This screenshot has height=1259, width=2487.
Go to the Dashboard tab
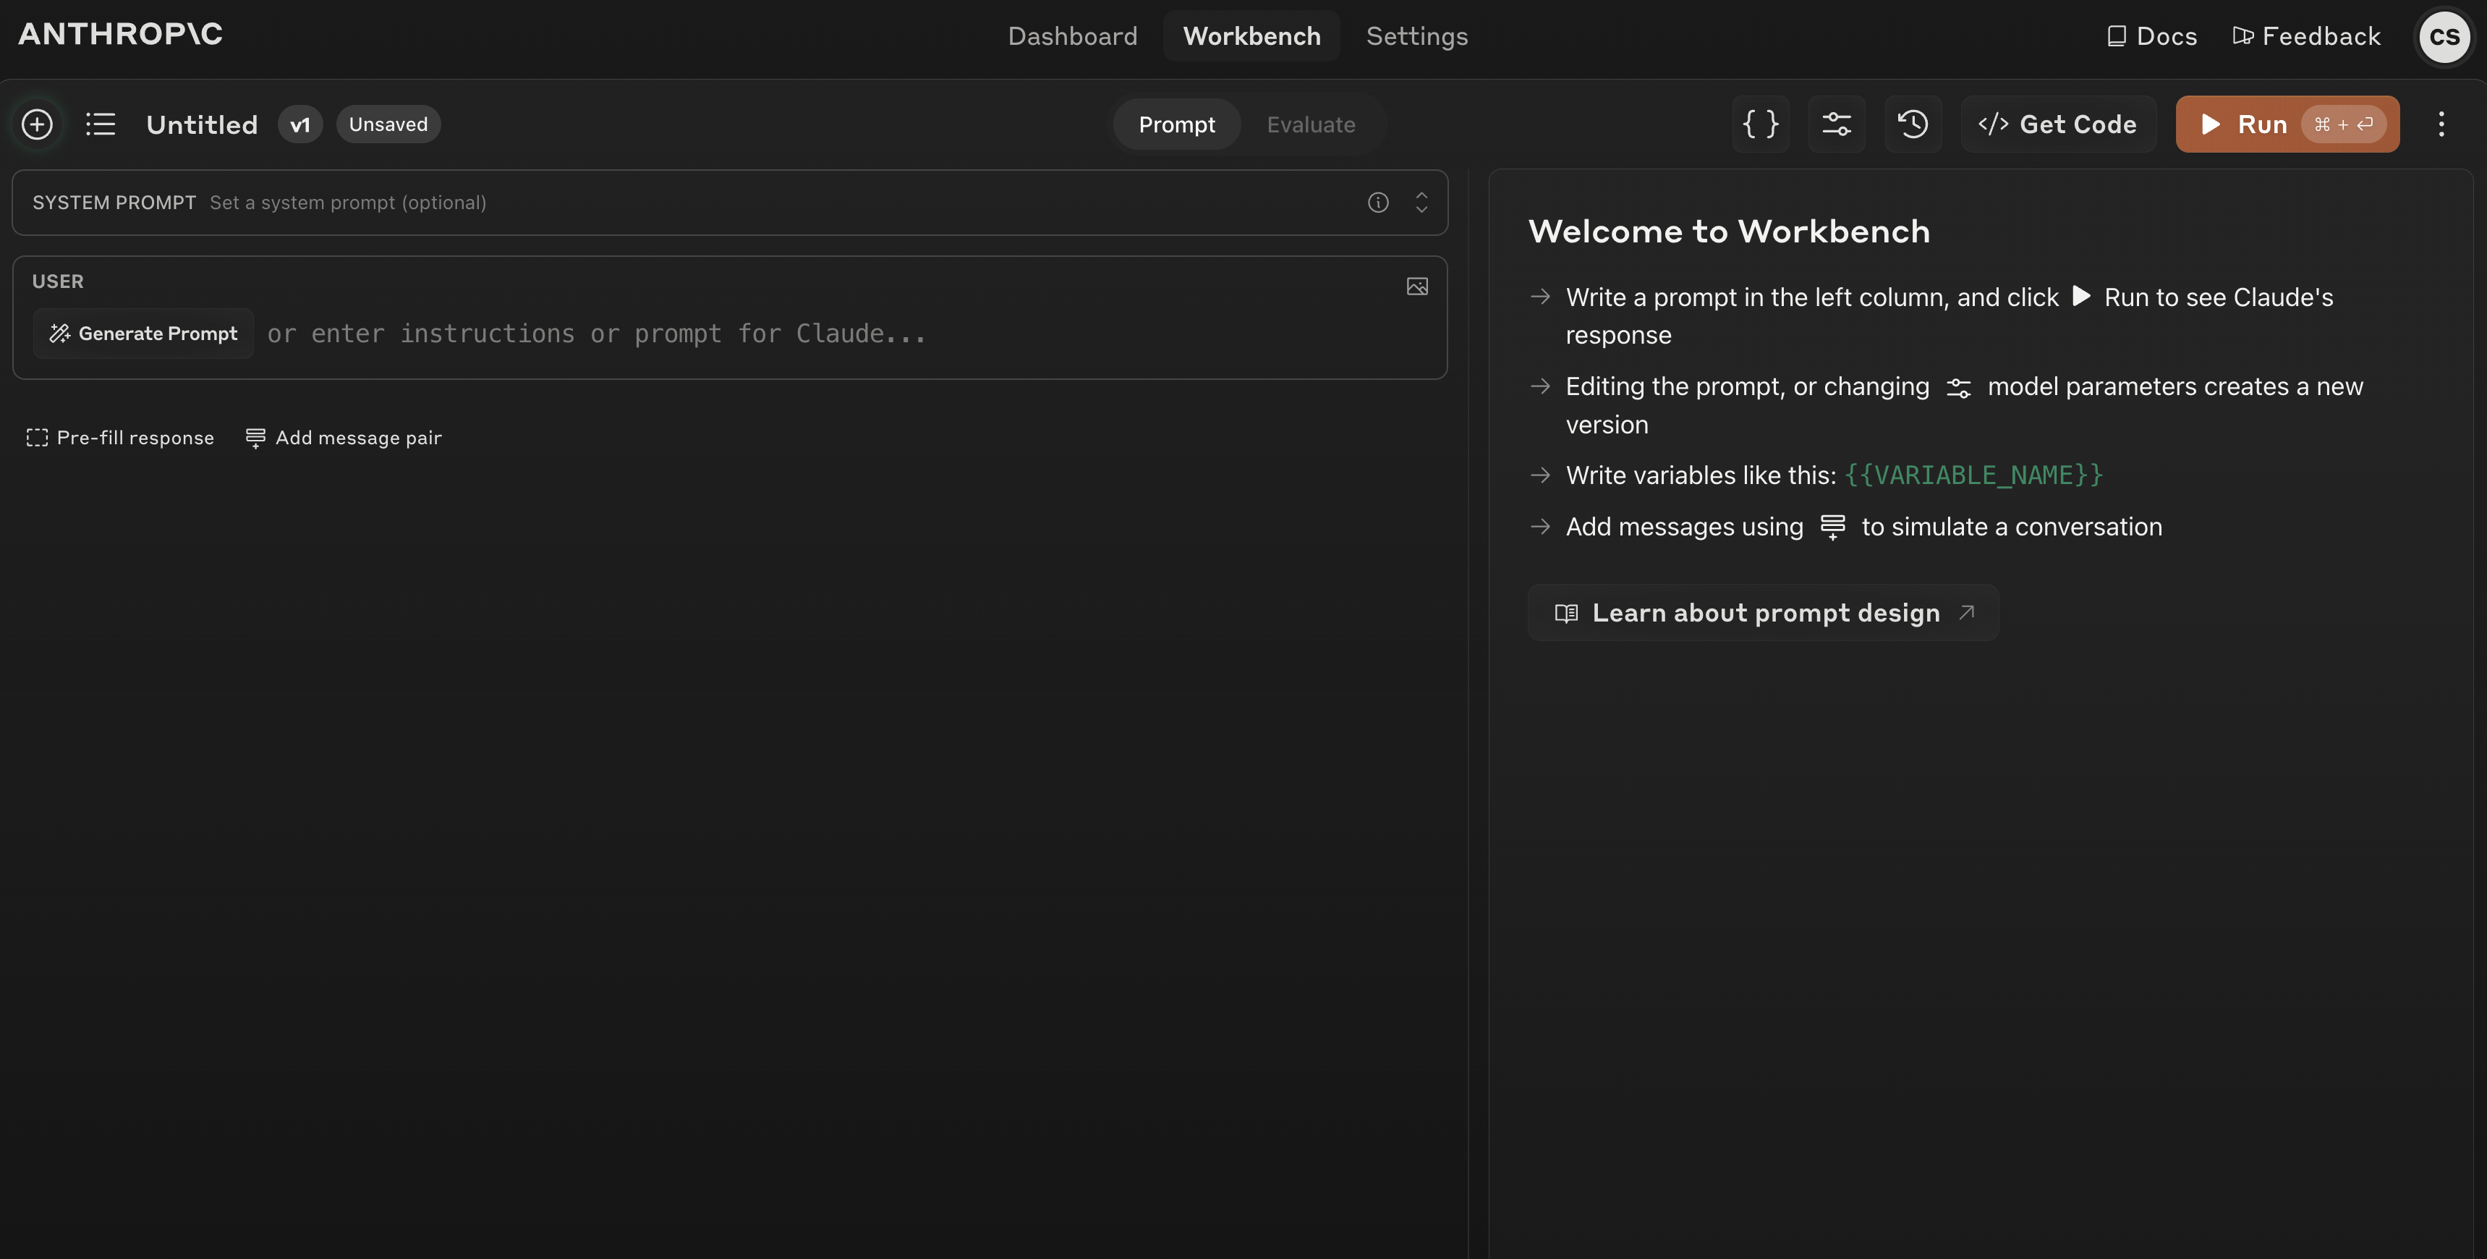tap(1071, 37)
